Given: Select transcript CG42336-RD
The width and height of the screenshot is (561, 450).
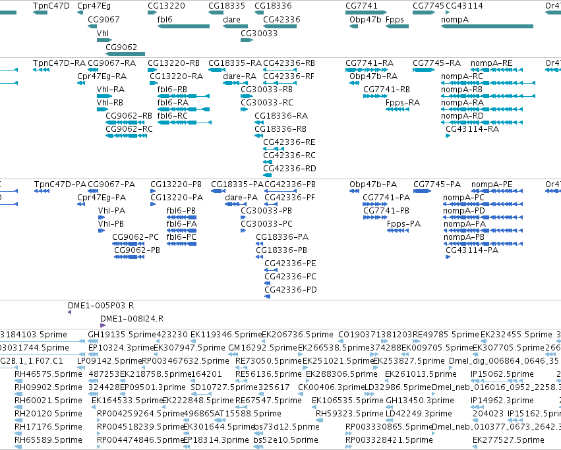Looking at the screenshot, I should 290,169.
